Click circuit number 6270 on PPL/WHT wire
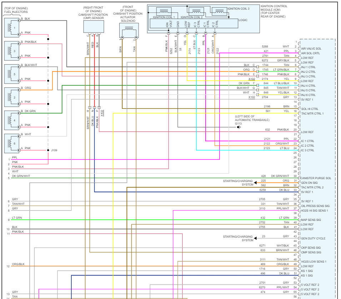341x299 pixels. click(x=262, y=287)
